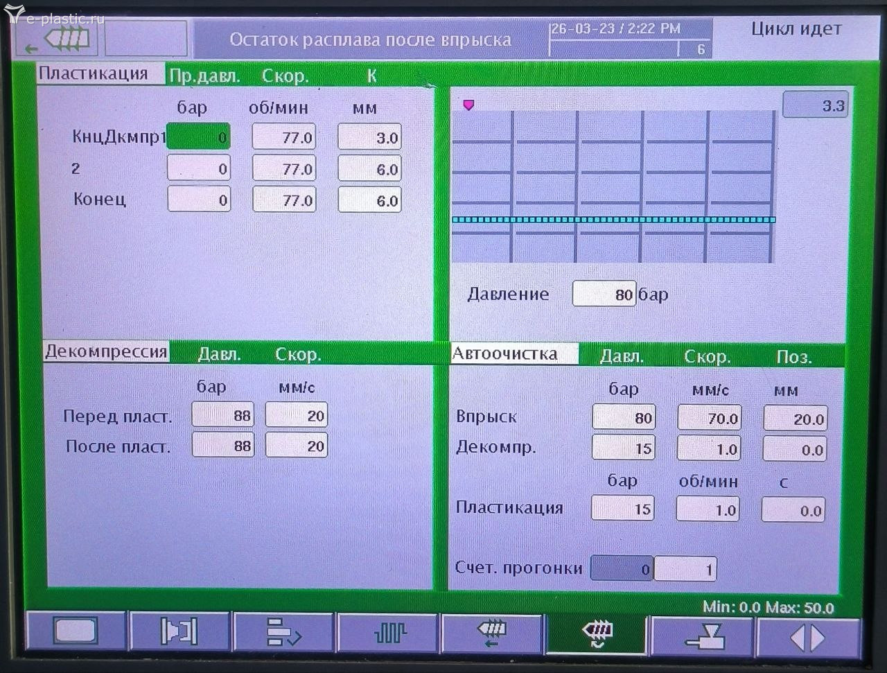Select the Давление 80 bar input field
The height and width of the screenshot is (673, 887).
point(604,294)
